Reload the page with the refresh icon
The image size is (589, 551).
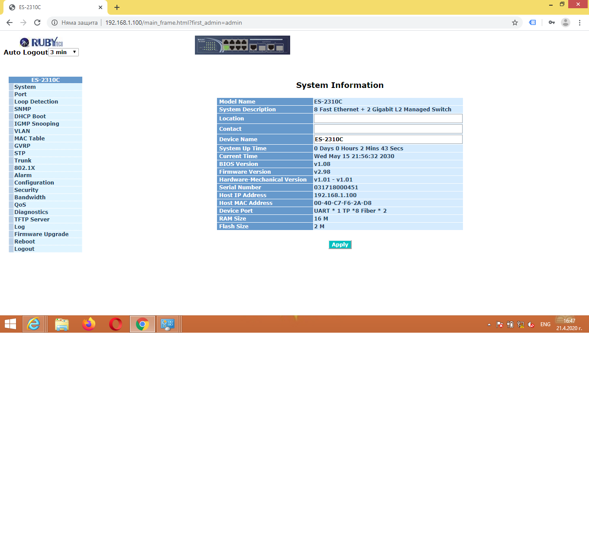37,23
